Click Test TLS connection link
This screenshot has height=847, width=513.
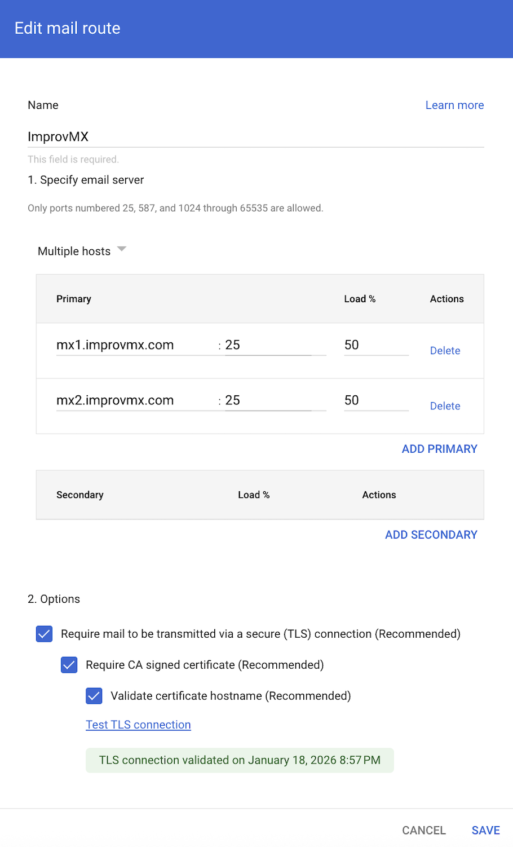138,725
